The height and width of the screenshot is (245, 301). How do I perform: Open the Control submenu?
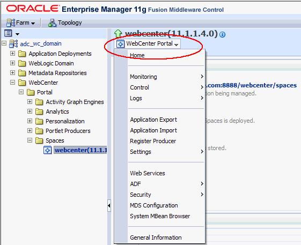point(166,87)
